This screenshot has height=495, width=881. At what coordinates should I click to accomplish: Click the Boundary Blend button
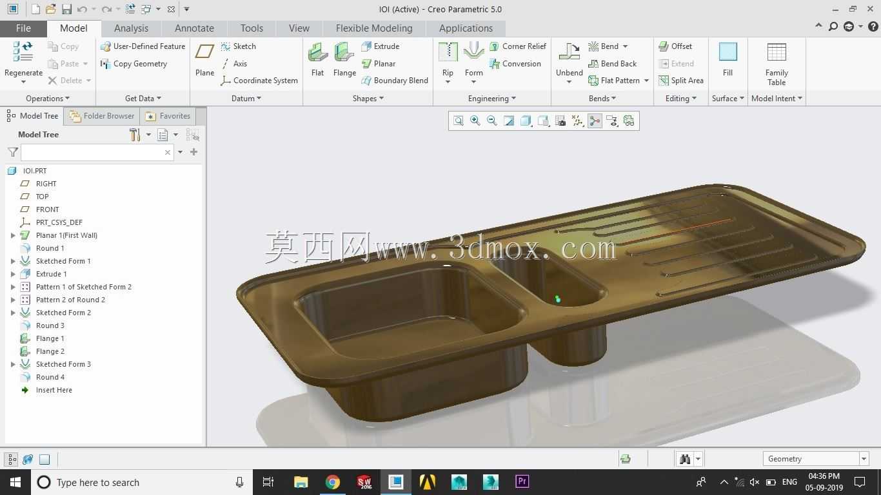tap(395, 81)
